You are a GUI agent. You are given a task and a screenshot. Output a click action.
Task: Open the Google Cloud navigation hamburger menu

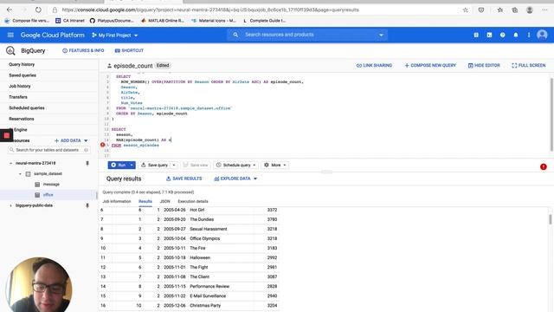tap(10, 35)
